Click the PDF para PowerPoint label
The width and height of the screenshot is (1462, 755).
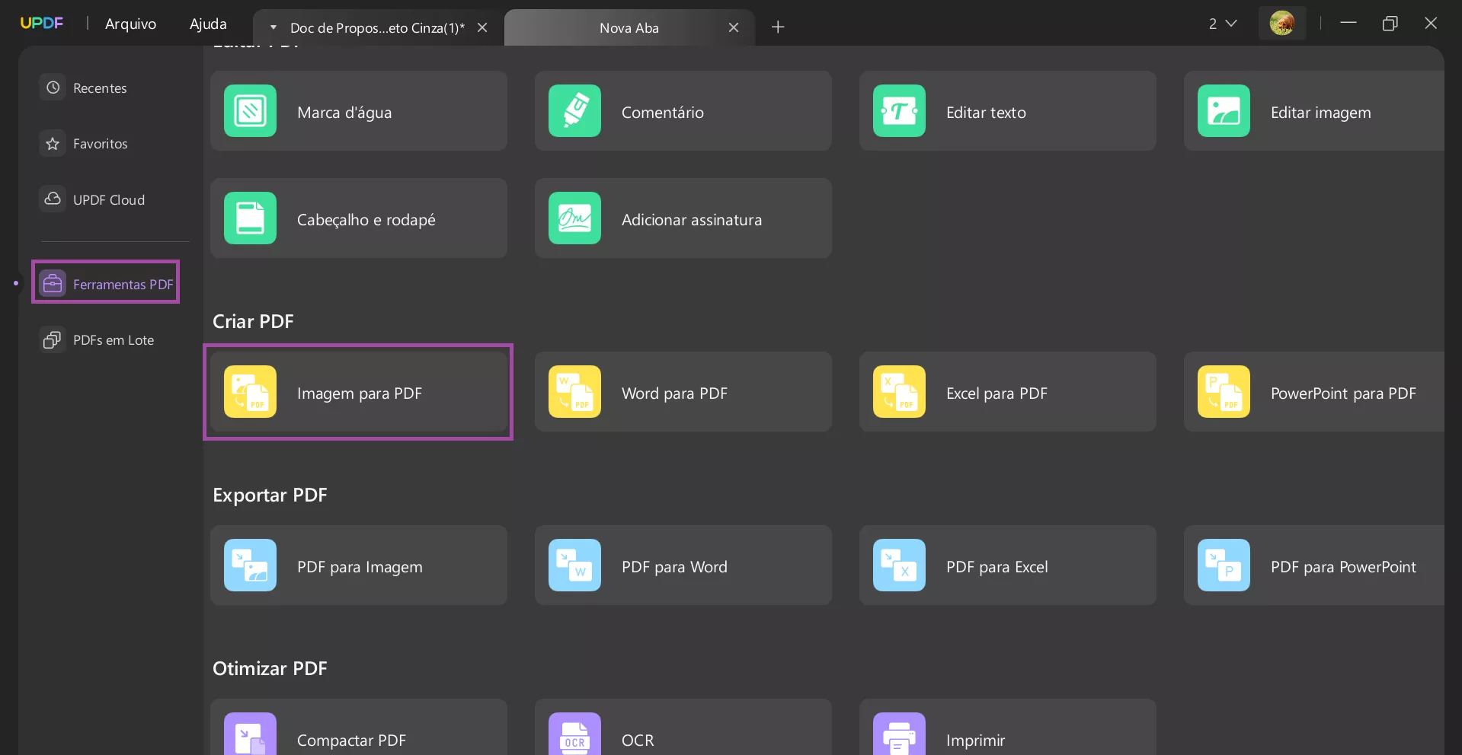[1343, 567]
